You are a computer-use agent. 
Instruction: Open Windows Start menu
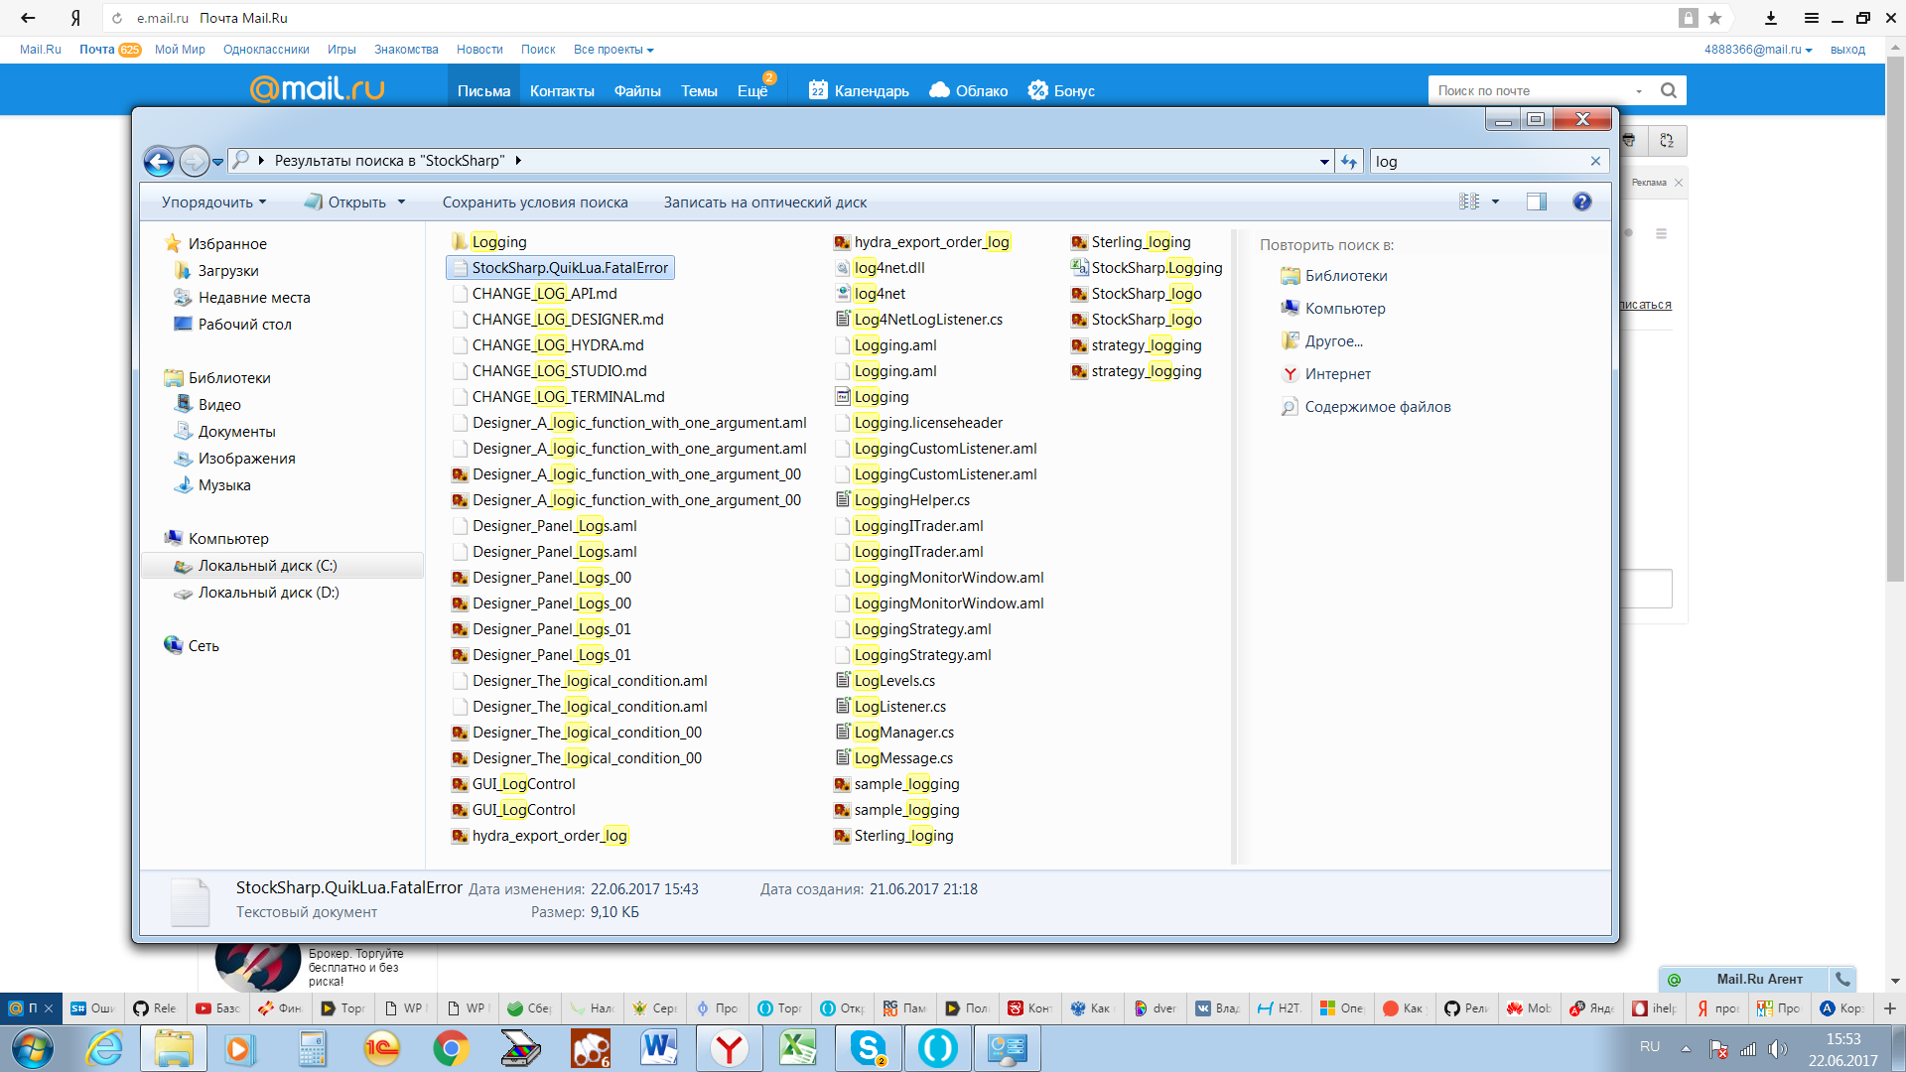click(32, 1048)
